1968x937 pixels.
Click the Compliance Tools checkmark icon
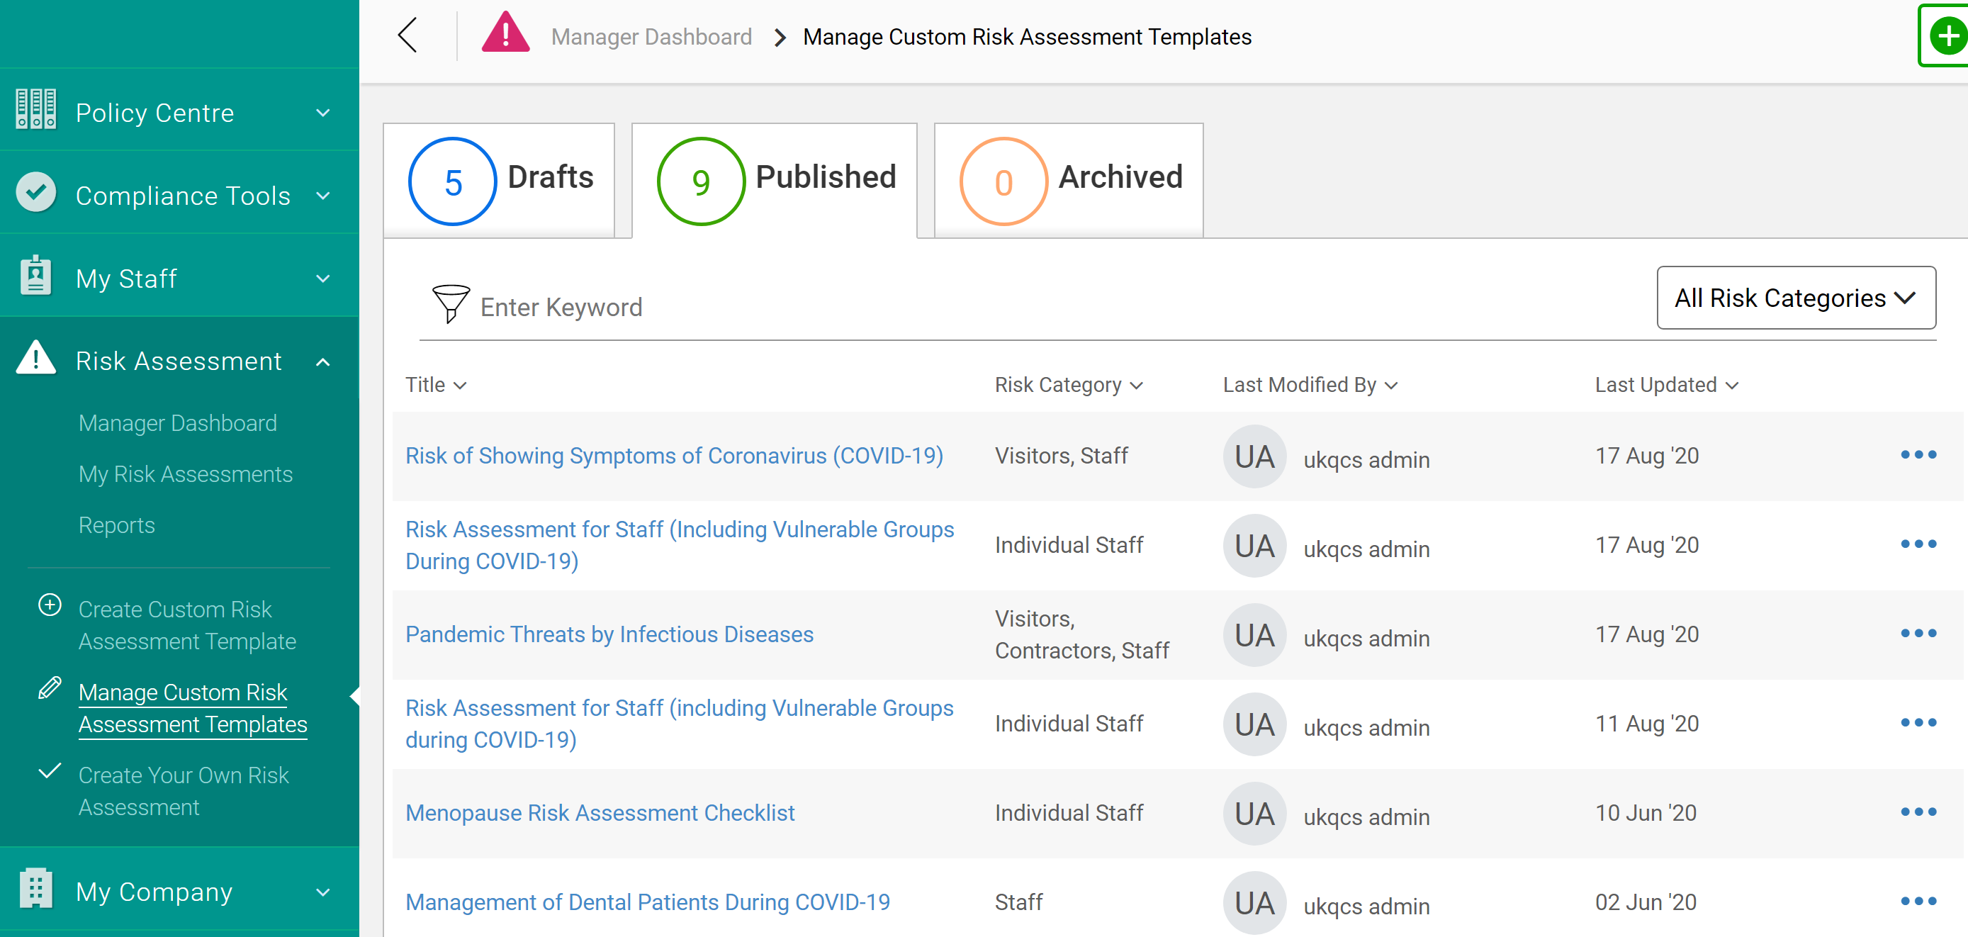tap(35, 193)
